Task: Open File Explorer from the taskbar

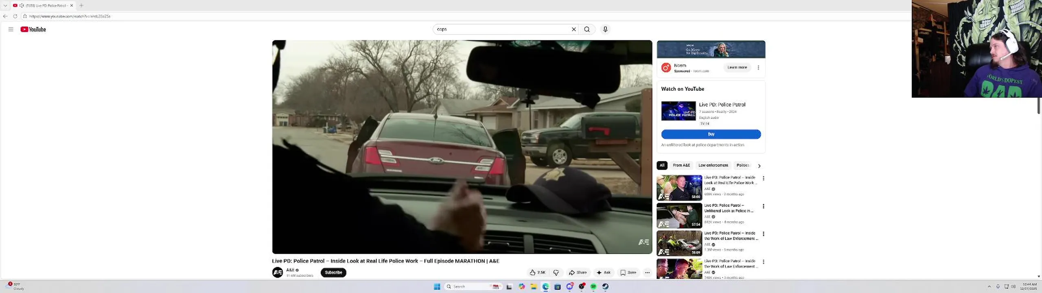Action: [x=534, y=286]
